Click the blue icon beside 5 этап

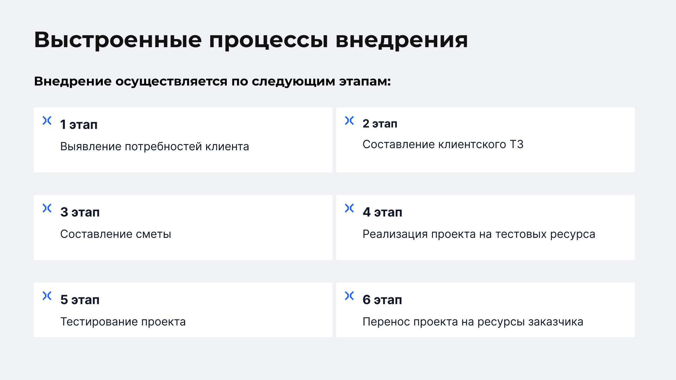[47, 296]
